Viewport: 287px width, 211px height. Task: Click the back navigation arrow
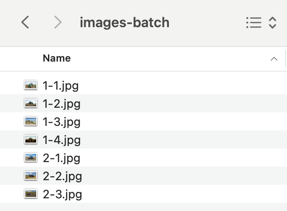(x=25, y=22)
